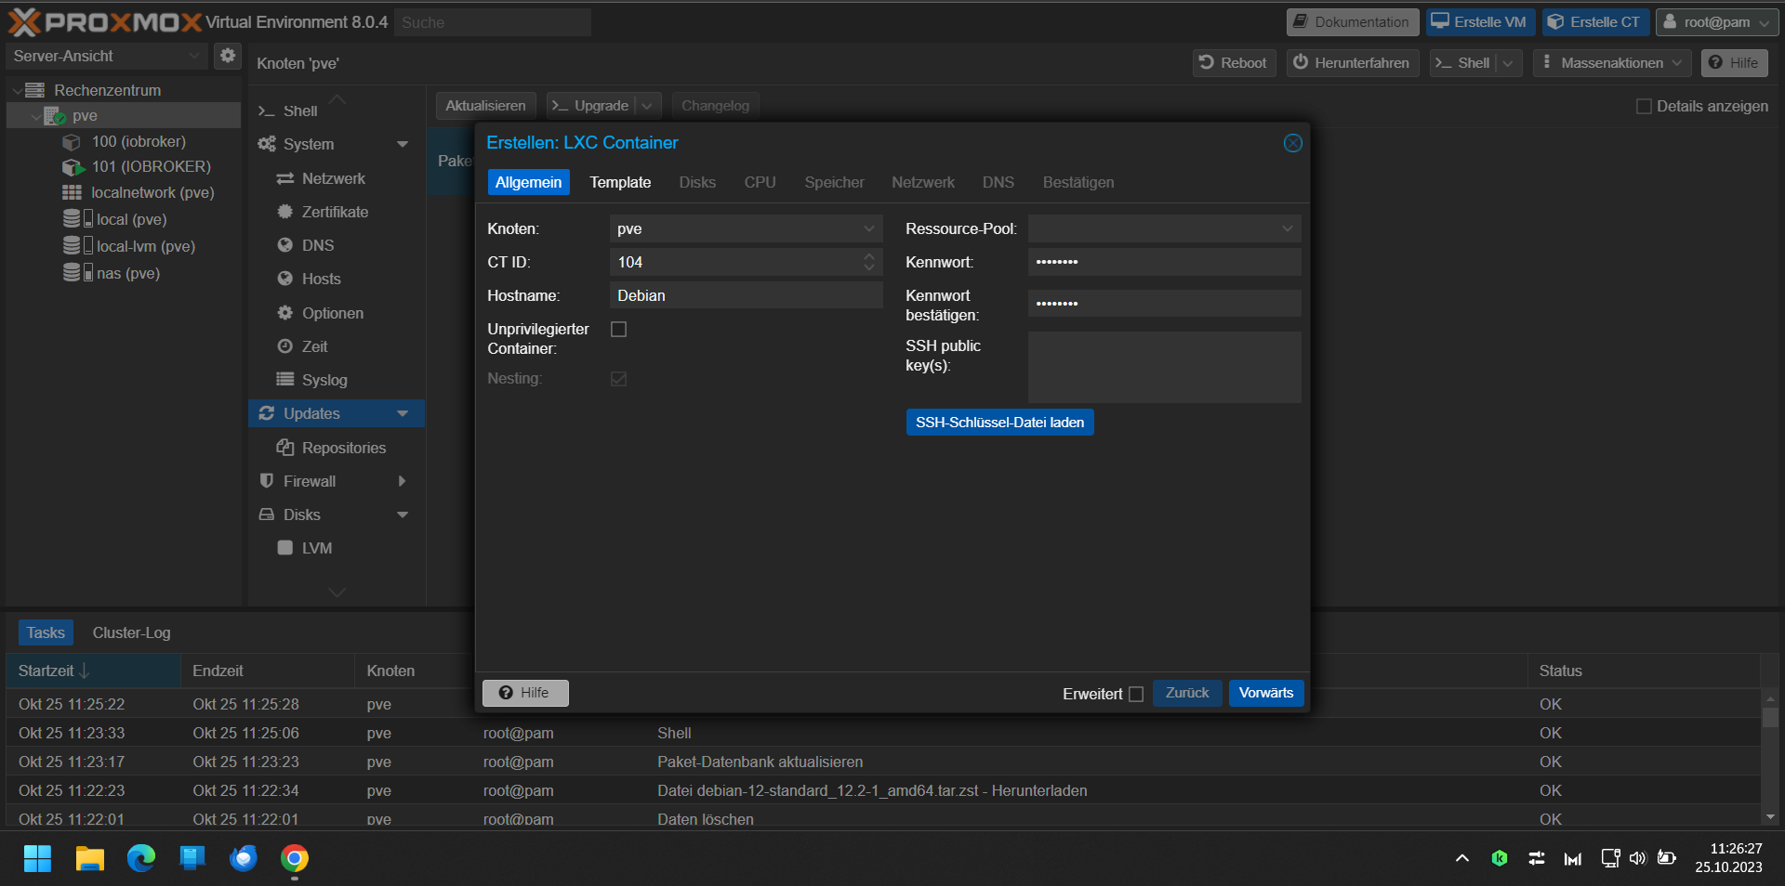Screen dimensions: 1785x886
Task: Open Zertifikate in node menu
Action: point(335,212)
